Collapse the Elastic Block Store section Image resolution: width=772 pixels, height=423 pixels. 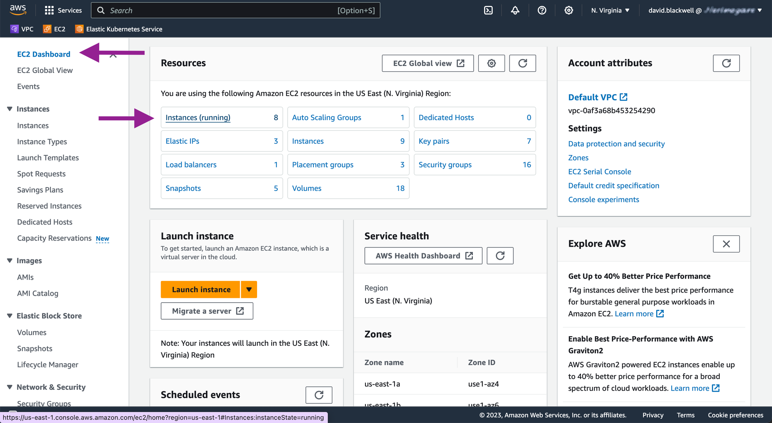(10, 316)
